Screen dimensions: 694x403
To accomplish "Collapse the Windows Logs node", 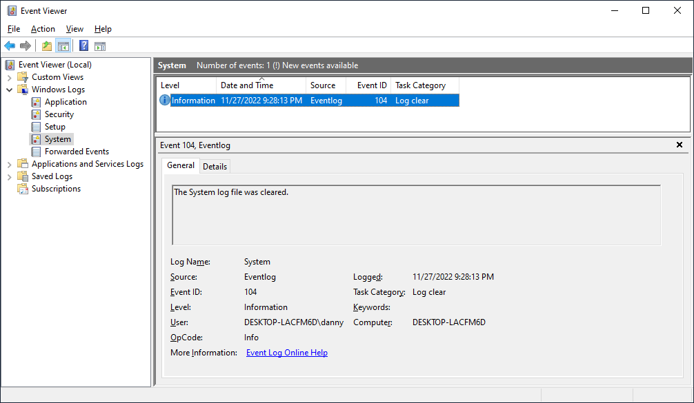I will click(x=9, y=90).
